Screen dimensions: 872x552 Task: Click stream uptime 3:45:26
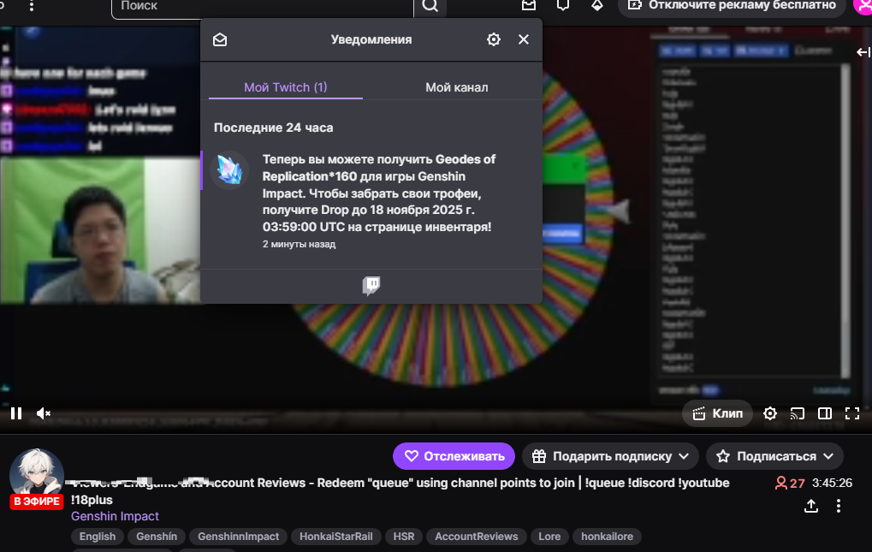click(x=832, y=483)
